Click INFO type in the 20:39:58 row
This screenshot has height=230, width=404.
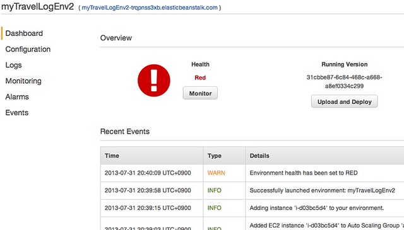coord(215,190)
